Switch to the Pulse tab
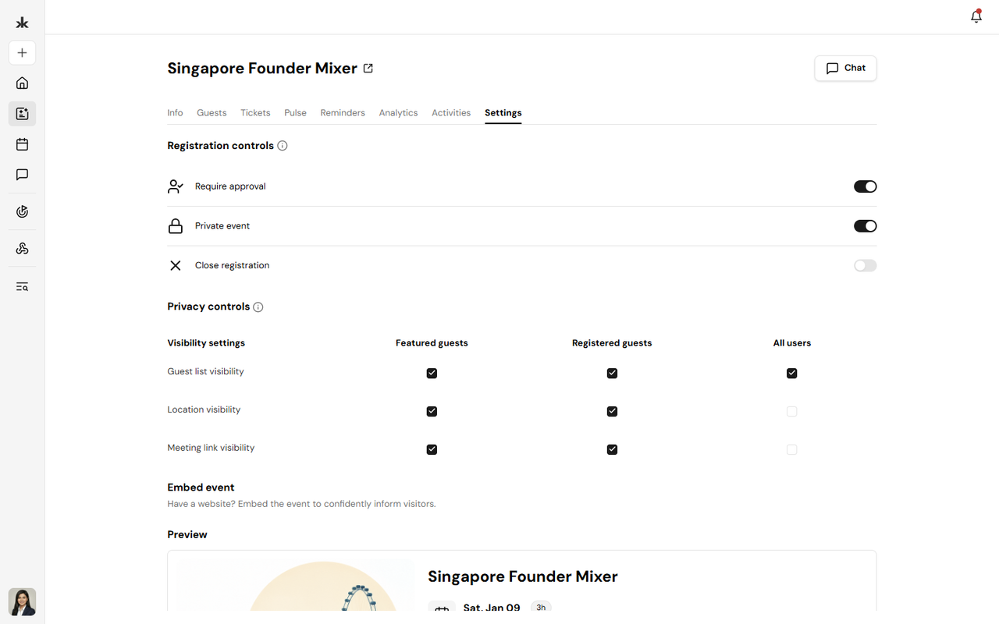Image resolution: width=999 pixels, height=624 pixels. click(295, 113)
